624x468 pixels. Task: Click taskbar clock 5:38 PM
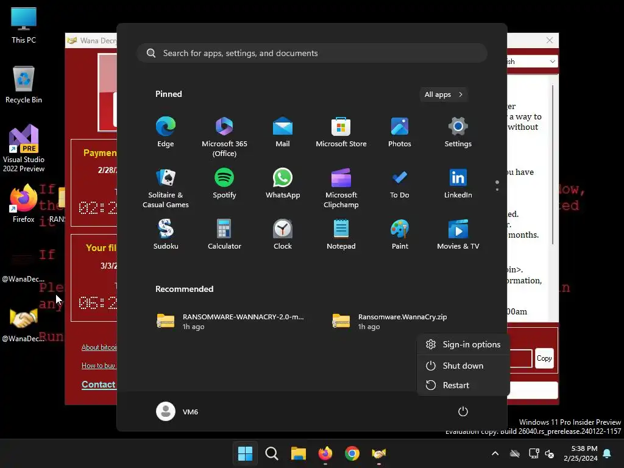coord(581,453)
